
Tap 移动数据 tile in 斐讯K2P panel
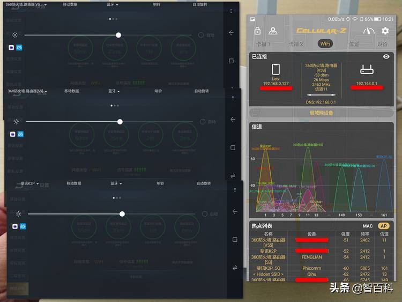(74, 183)
